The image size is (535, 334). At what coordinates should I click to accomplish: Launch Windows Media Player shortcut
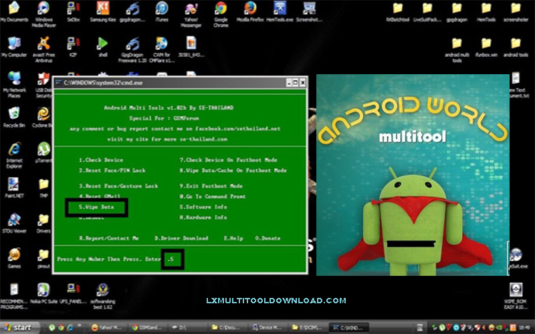[43, 14]
